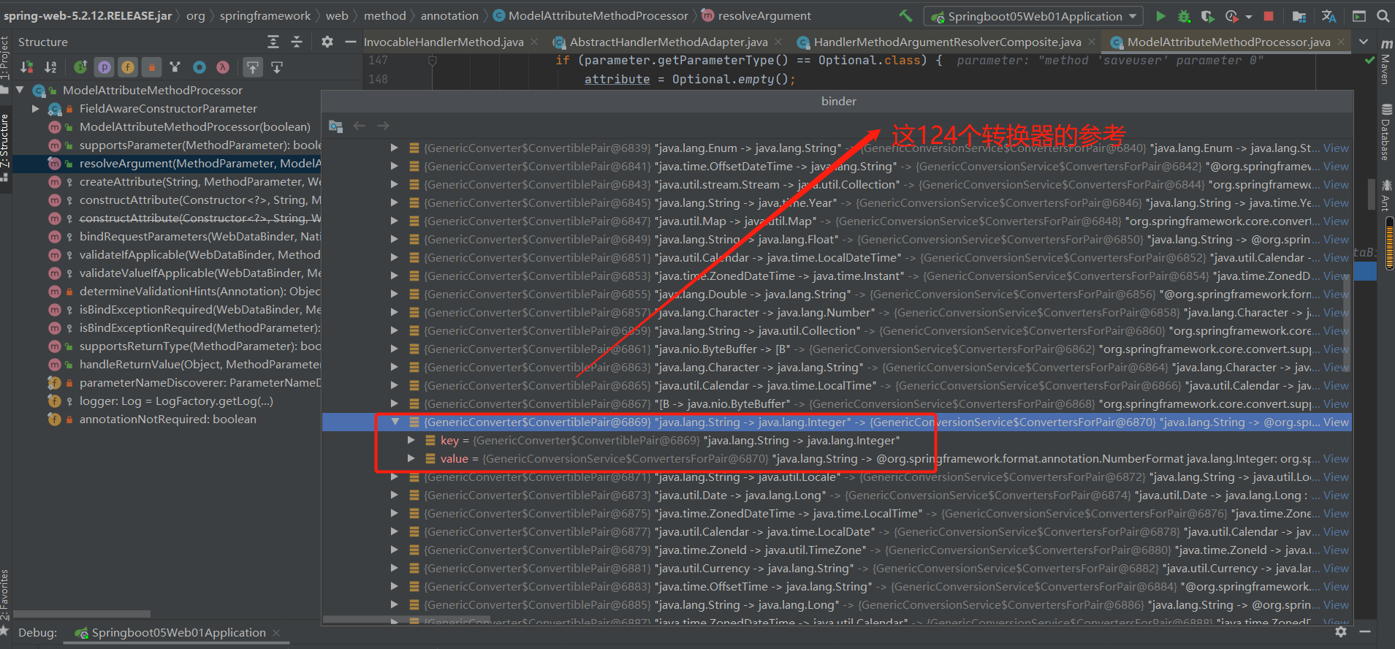
Task: Open the debug panel settings gear at the bottom right
Action: (1341, 631)
